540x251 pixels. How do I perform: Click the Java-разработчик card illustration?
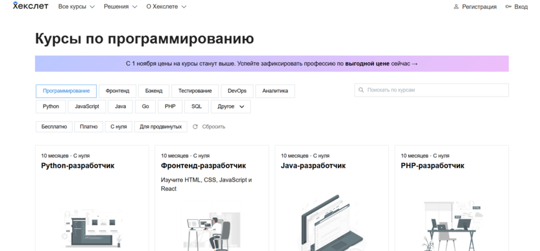[x=332, y=223]
